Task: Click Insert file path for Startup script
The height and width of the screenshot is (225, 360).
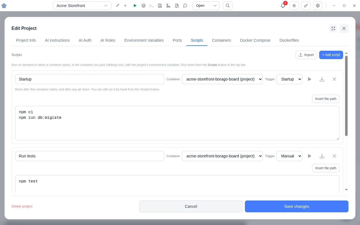Action: coord(326,99)
